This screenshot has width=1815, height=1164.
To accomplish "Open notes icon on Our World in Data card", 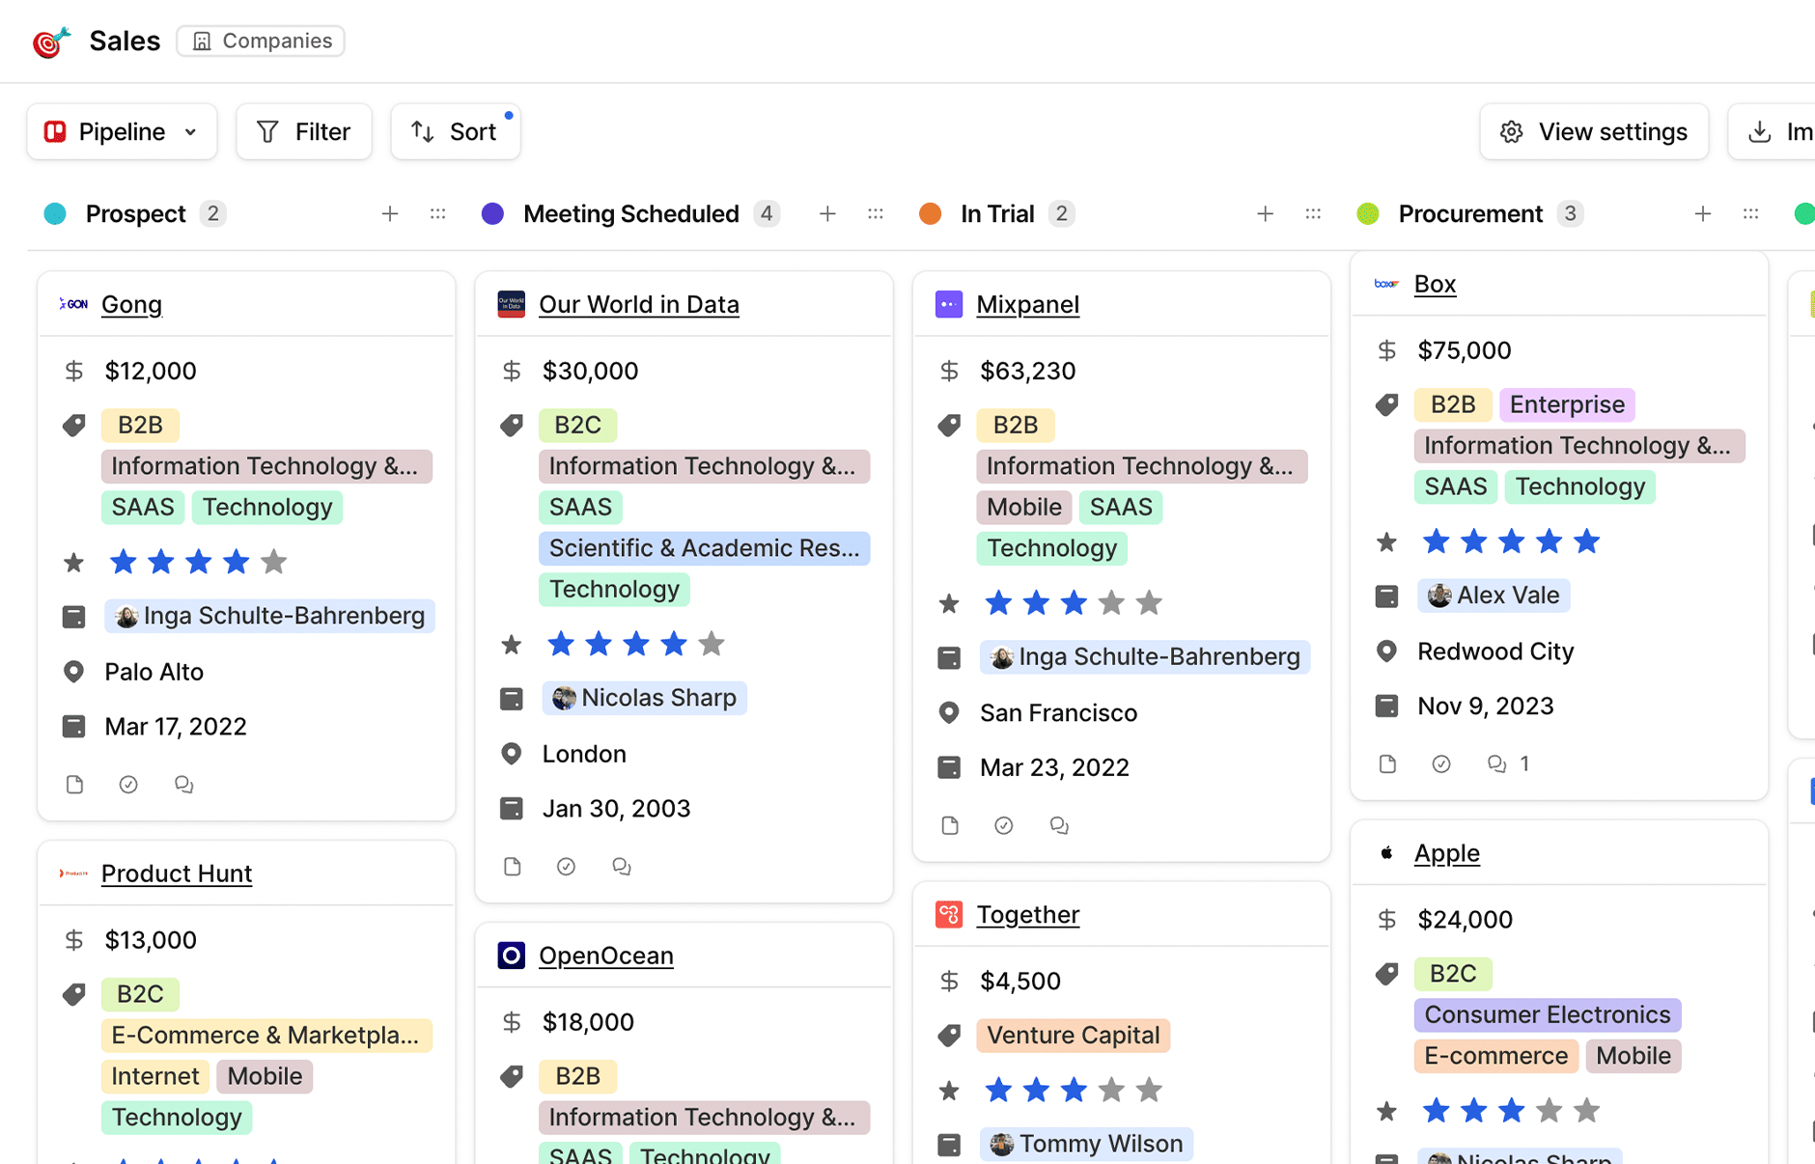I will point(513,867).
